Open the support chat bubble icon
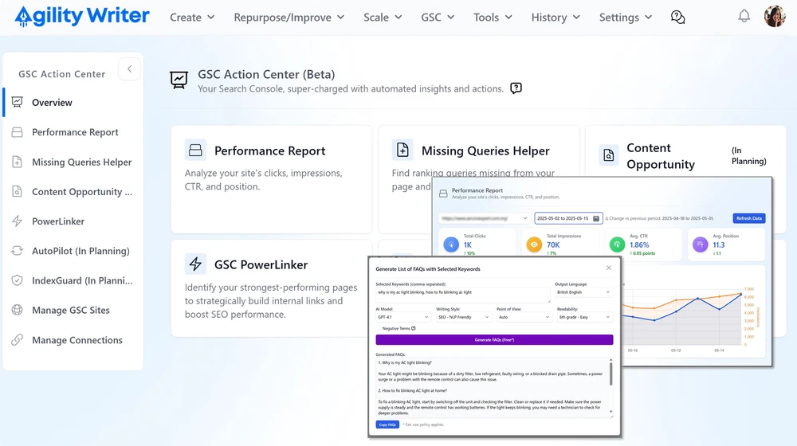Image resolution: width=797 pixels, height=446 pixels. pyautogui.click(x=677, y=18)
